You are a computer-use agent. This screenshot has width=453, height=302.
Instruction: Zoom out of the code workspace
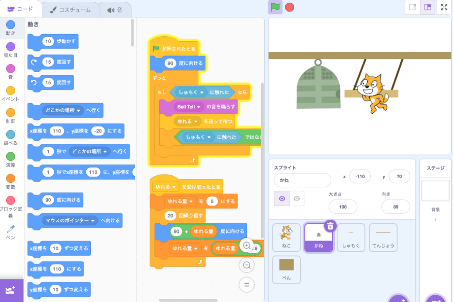coord(247,265)
